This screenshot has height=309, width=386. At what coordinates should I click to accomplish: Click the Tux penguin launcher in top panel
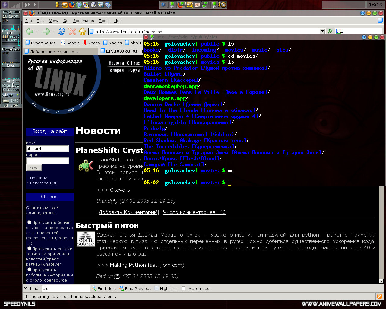[x=86, y=5]
